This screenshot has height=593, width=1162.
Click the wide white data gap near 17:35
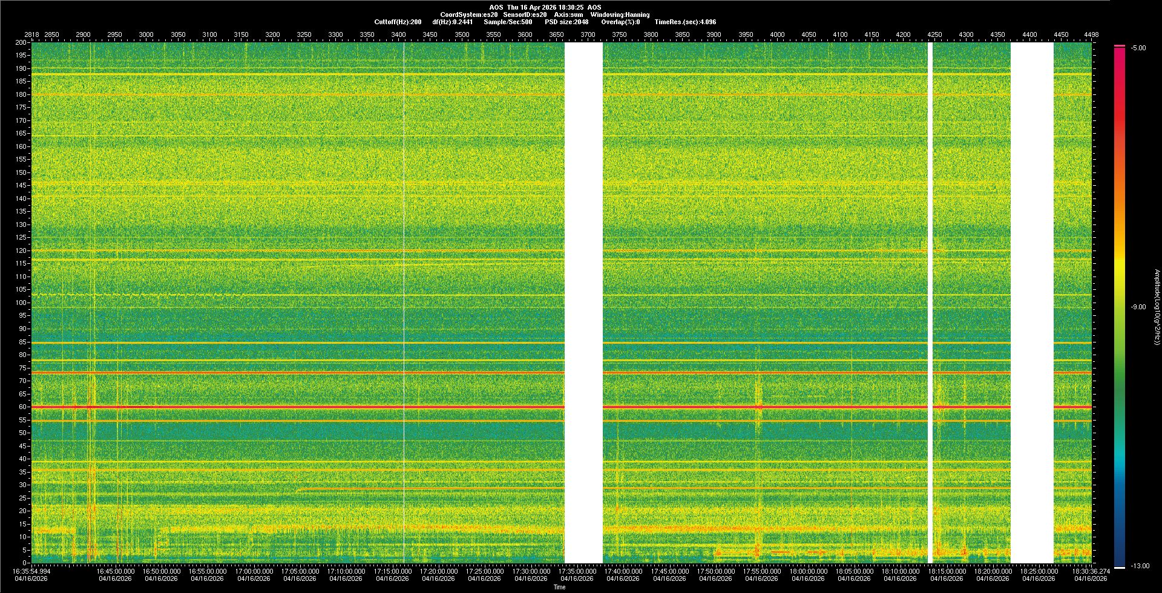583,303
